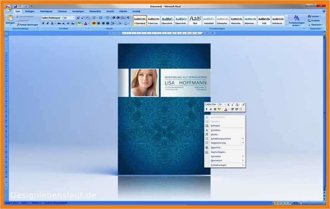
Task: Open Aufzählungszeichen submenu in context menu
Action: [225, 139]
